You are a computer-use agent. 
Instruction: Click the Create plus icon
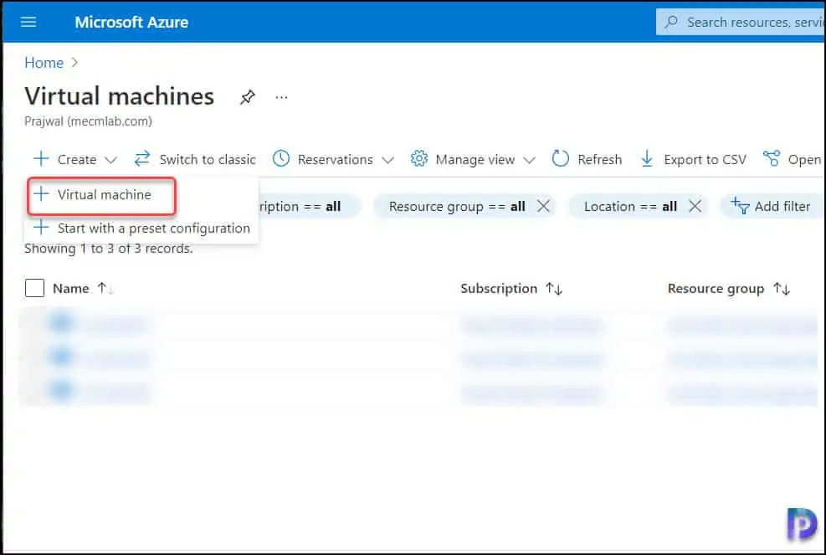pyautogui.click(x=40, y=159)
